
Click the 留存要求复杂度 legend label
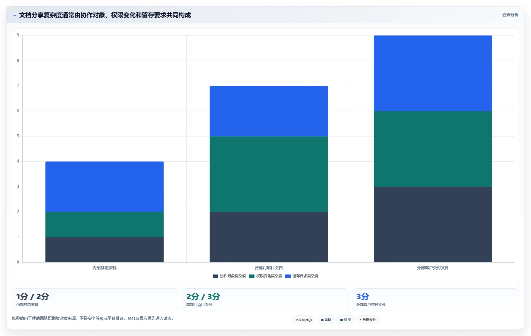305,276
